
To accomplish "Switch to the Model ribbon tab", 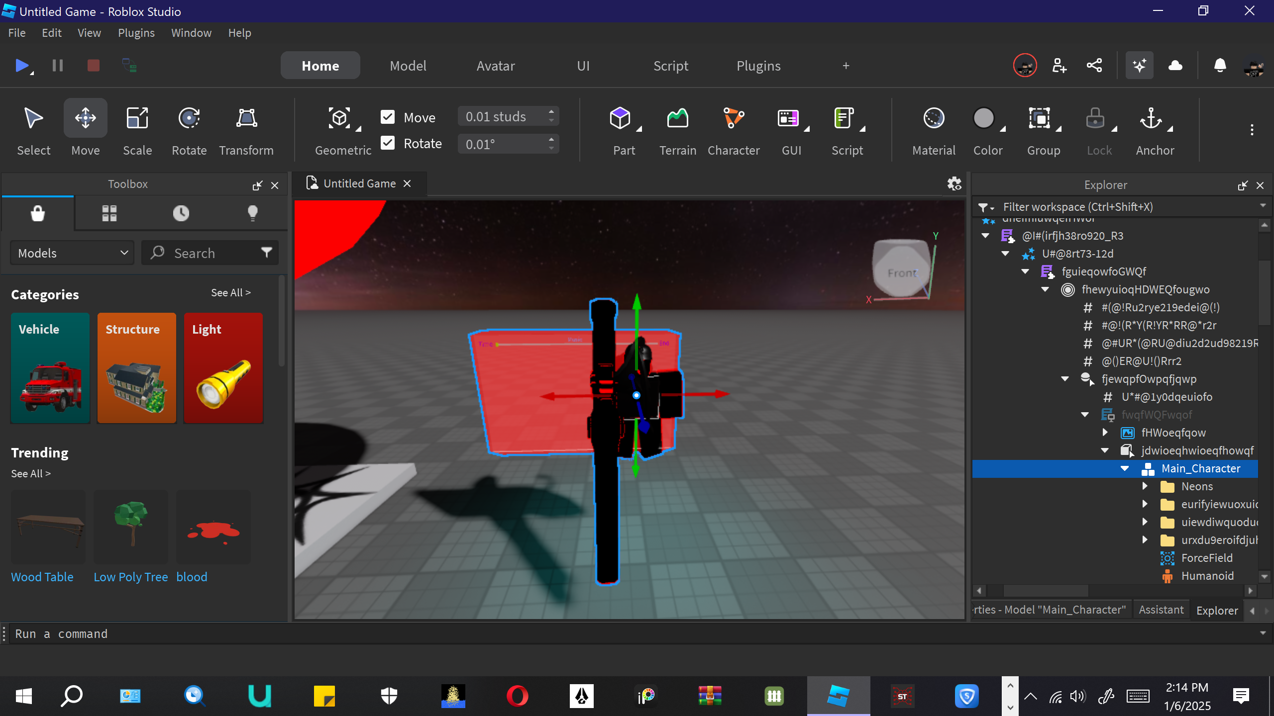I will pos(408,66).
